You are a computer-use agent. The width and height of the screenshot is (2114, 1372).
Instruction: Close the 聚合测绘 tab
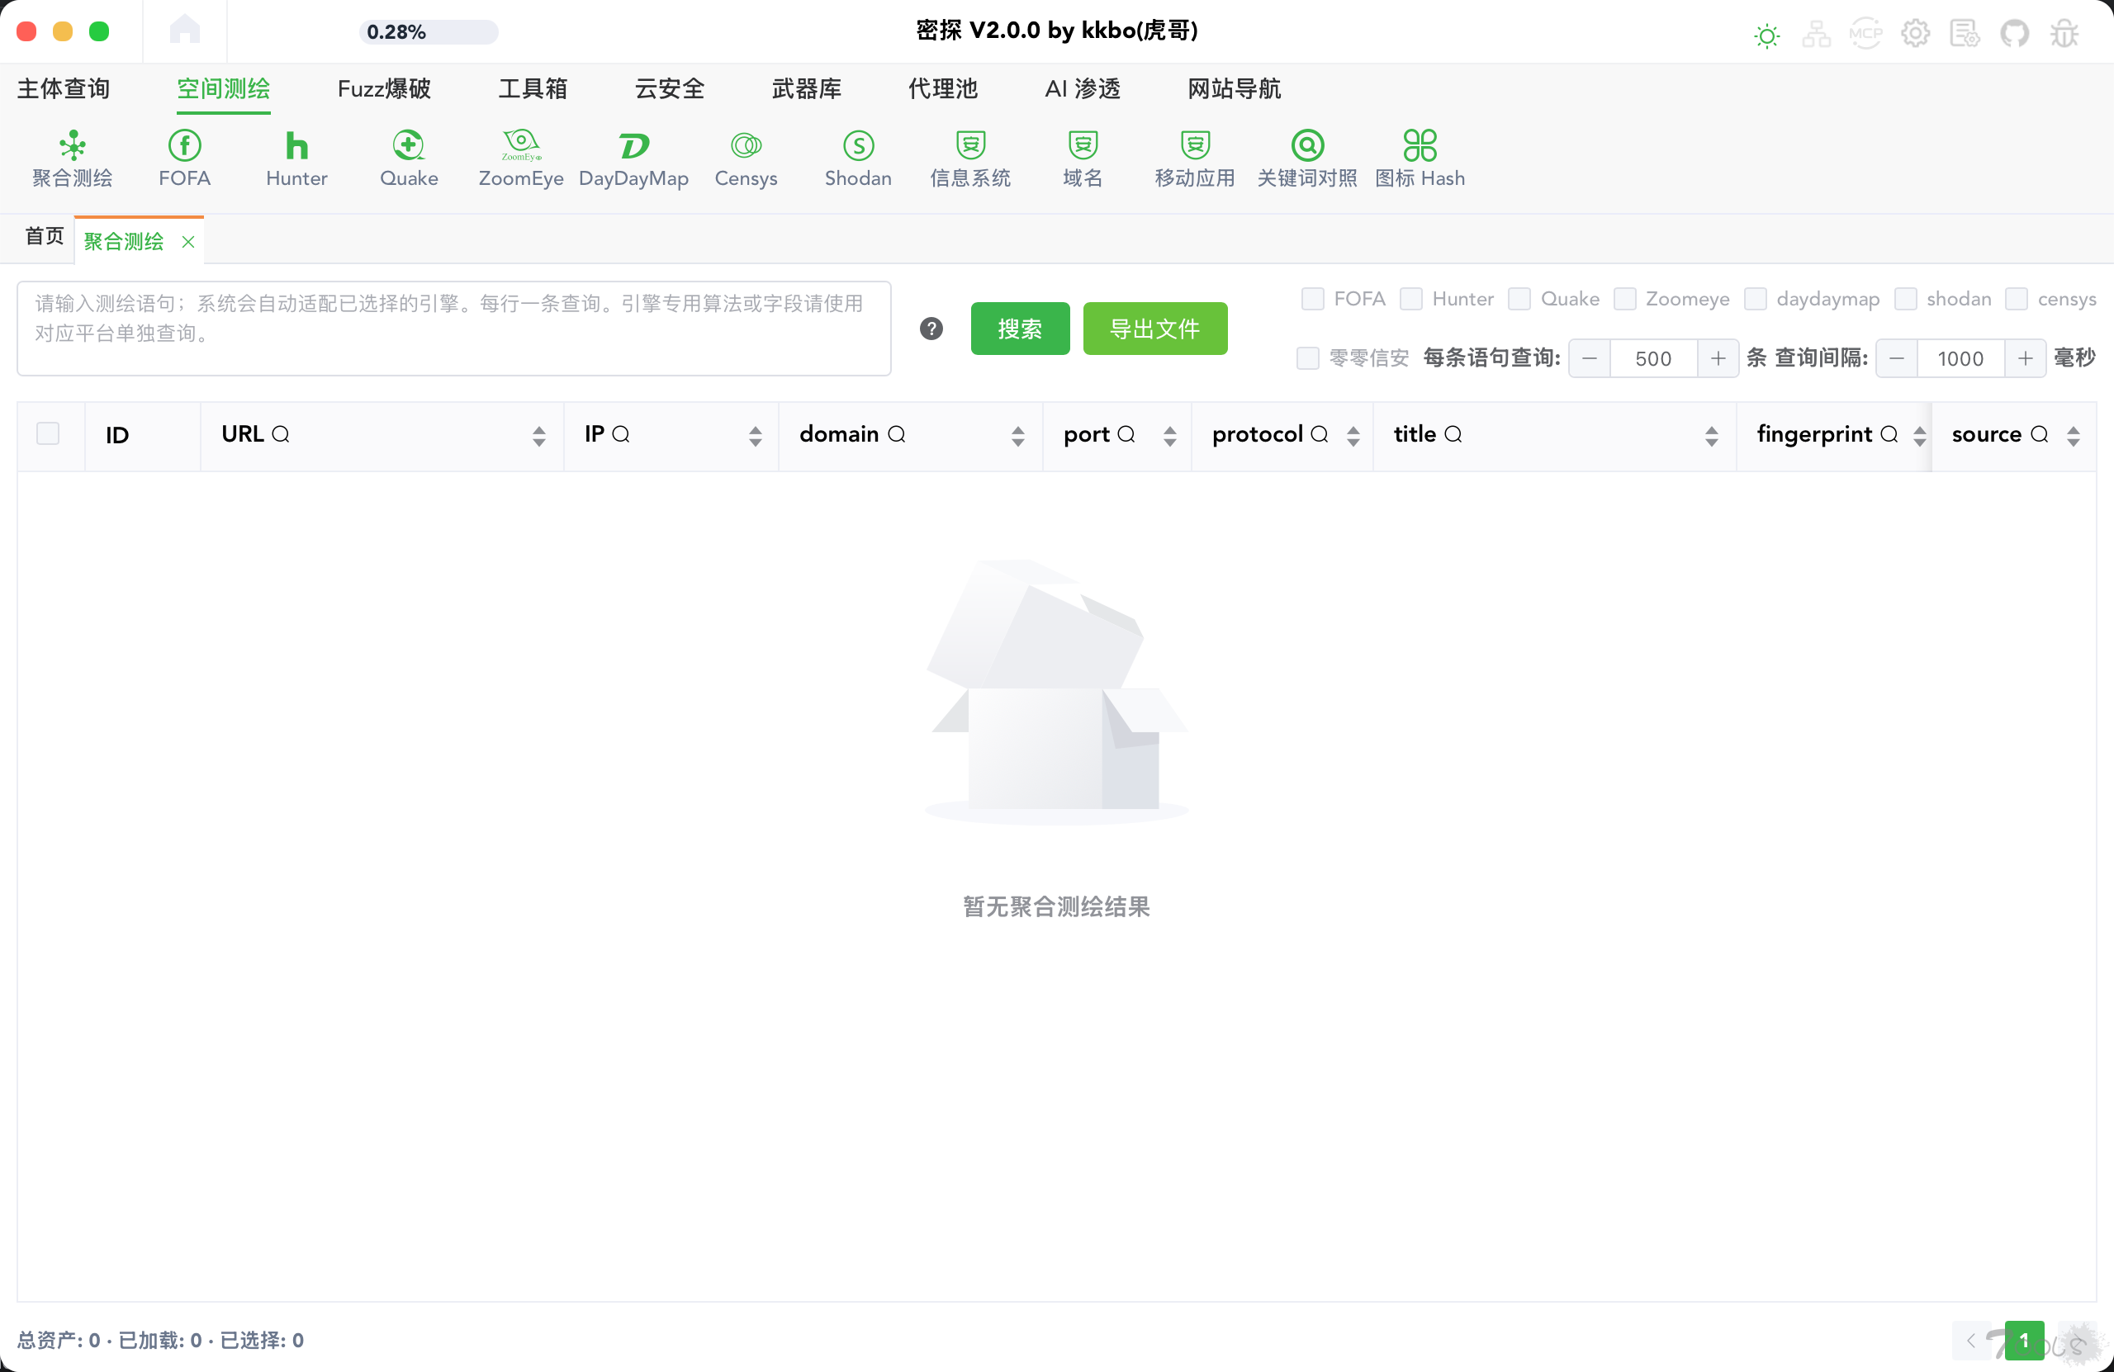coord(188,242)
